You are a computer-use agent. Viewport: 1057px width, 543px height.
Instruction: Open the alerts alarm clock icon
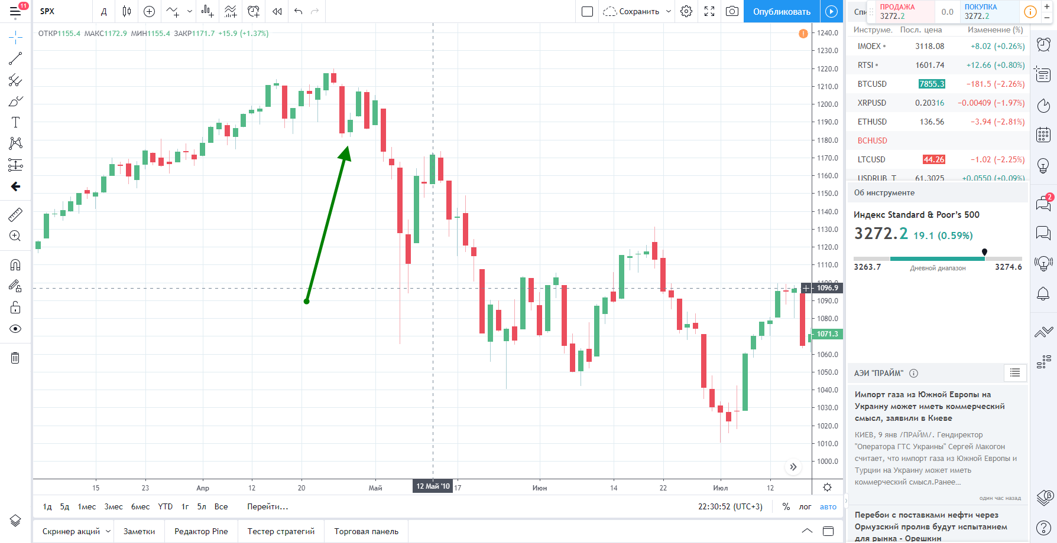tap(1043, 44)
